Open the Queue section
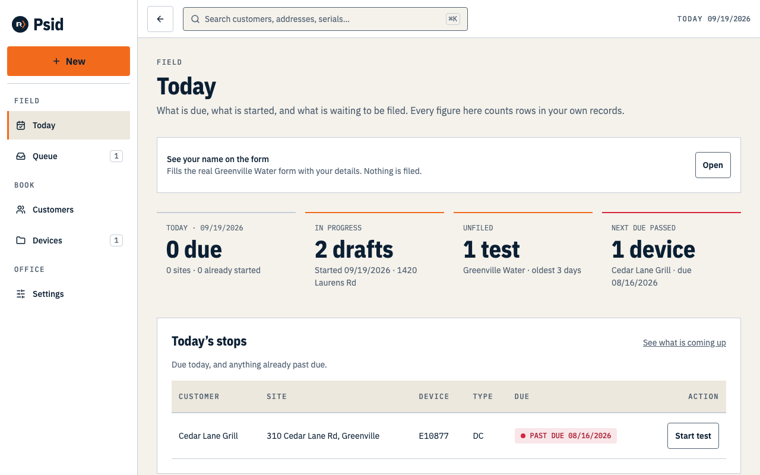The height and width of the screenshot is (475, 760). click(x=68, y=156)
